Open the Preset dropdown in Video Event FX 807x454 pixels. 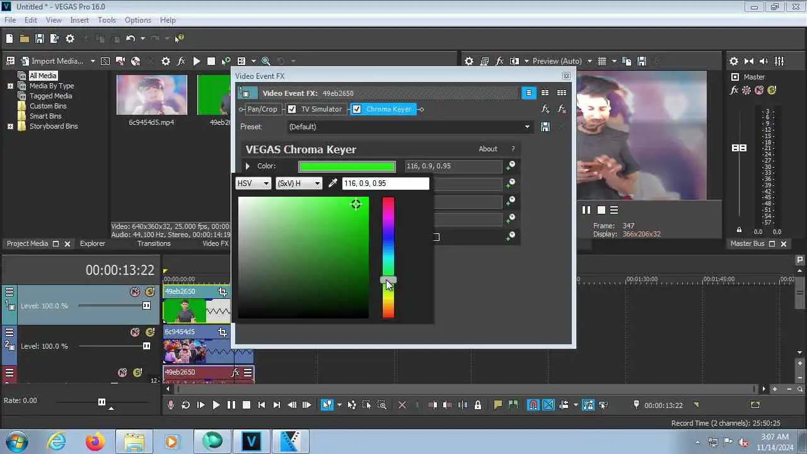pyautogui.click(x=409, y=127)
